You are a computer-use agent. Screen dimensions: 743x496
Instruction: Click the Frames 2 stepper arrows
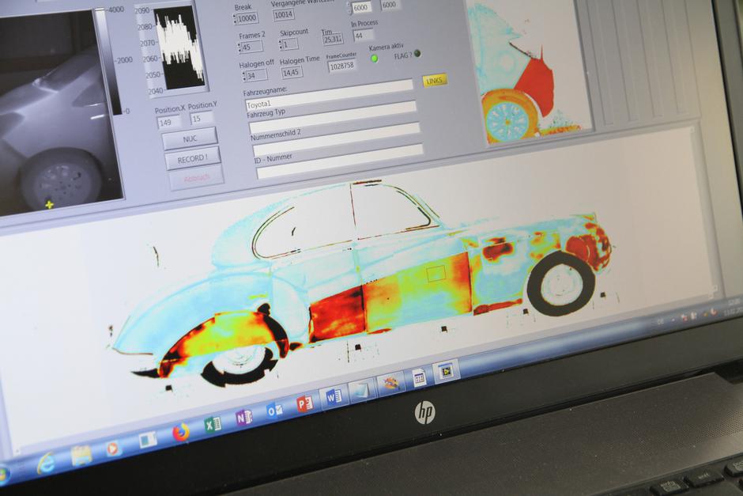pos(240,47)
